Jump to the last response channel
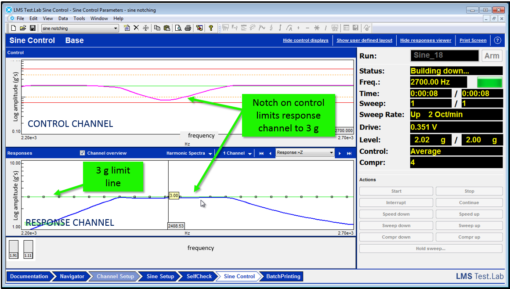 coord(349,153)
